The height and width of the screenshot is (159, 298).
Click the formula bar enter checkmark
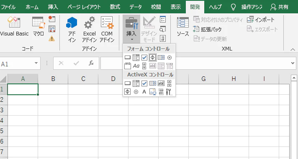tap(76, 63)
